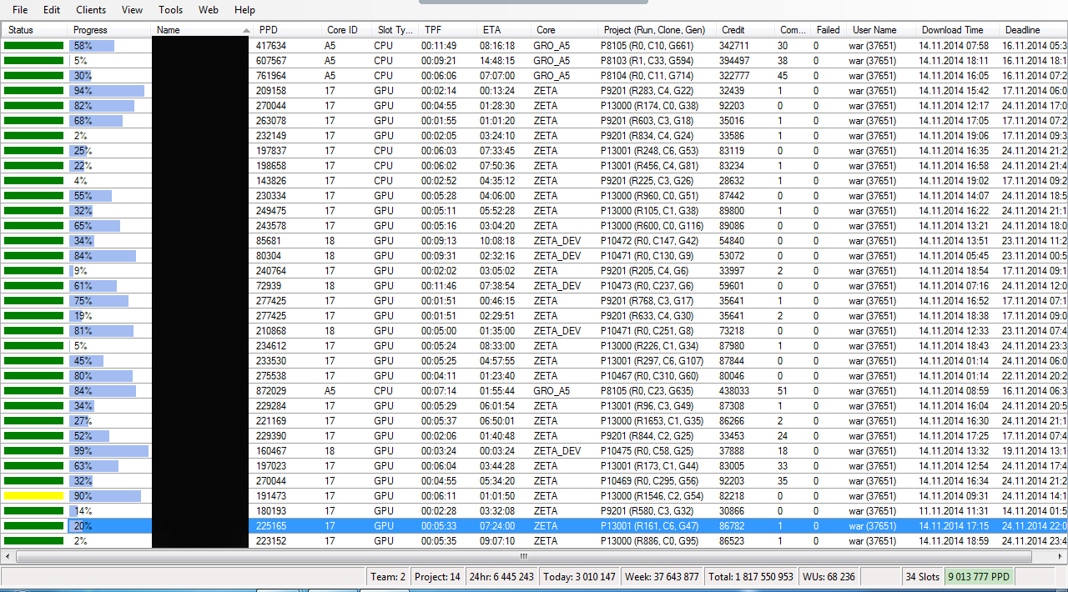
Task: Click the horizontal scrollbar right arrow
Action: pyautogui.click(x=1060, y=556)
